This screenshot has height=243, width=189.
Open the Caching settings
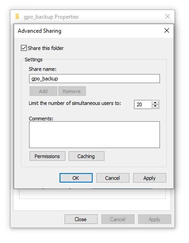tap(86, 156)
